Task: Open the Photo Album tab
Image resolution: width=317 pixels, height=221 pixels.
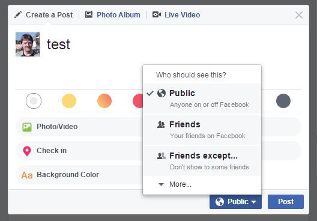Action: 113,15
